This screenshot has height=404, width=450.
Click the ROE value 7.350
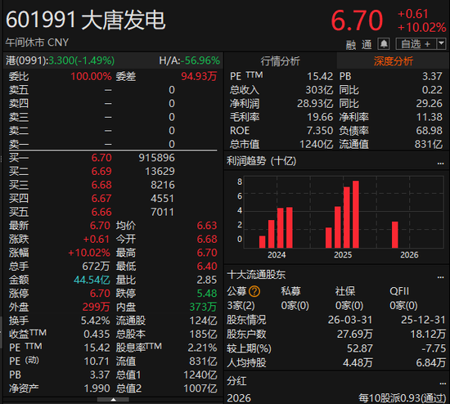click(x=320, y=131)
